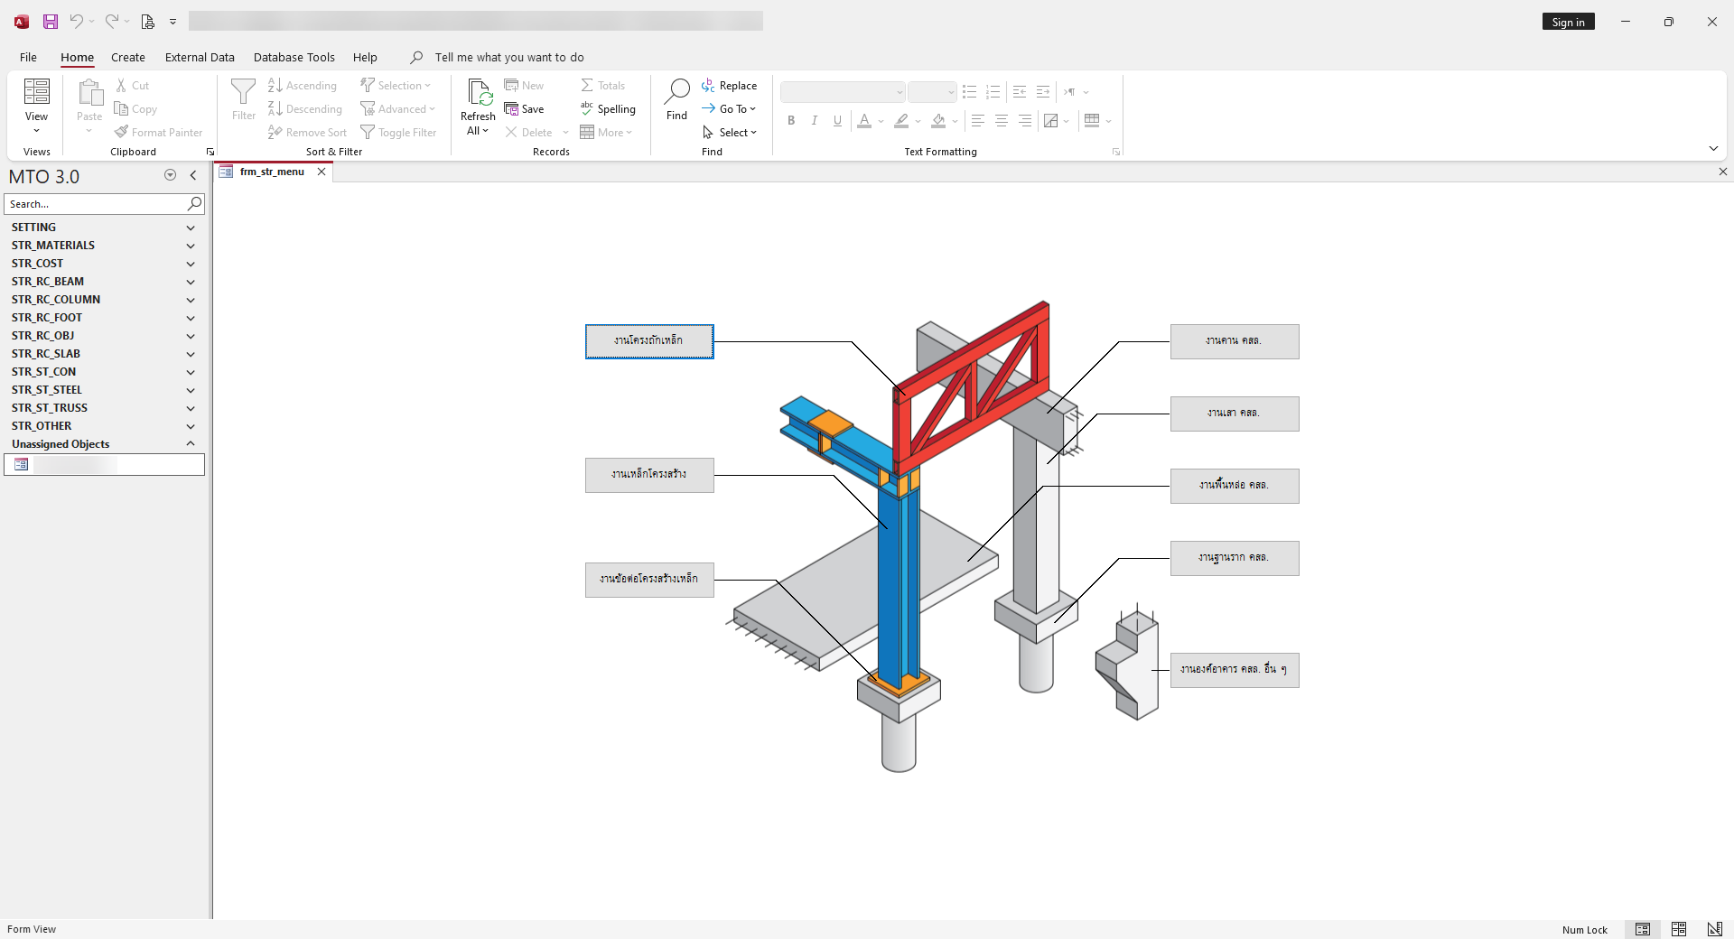
Task: Click the งานพื้นหล่อ คสล. button
Action: 1235,486
